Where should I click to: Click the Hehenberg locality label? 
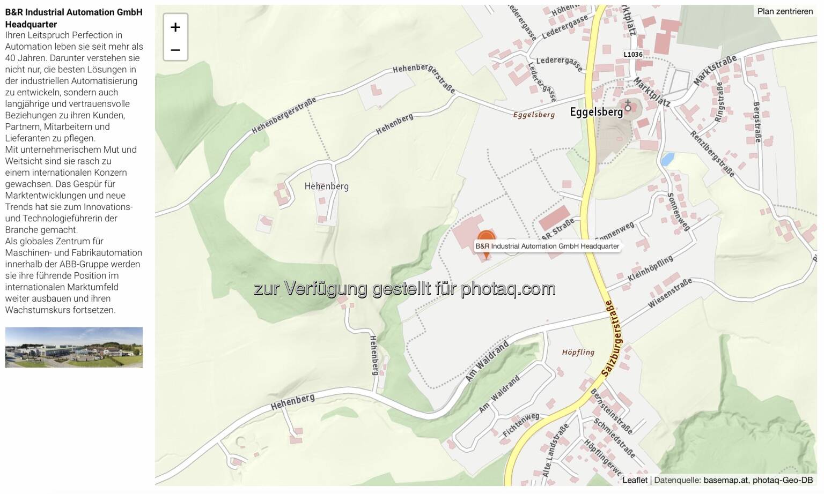point(326,186)
